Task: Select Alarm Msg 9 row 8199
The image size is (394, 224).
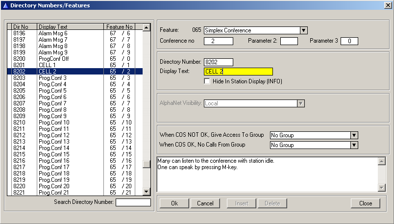Action: (x=74, y=52)
